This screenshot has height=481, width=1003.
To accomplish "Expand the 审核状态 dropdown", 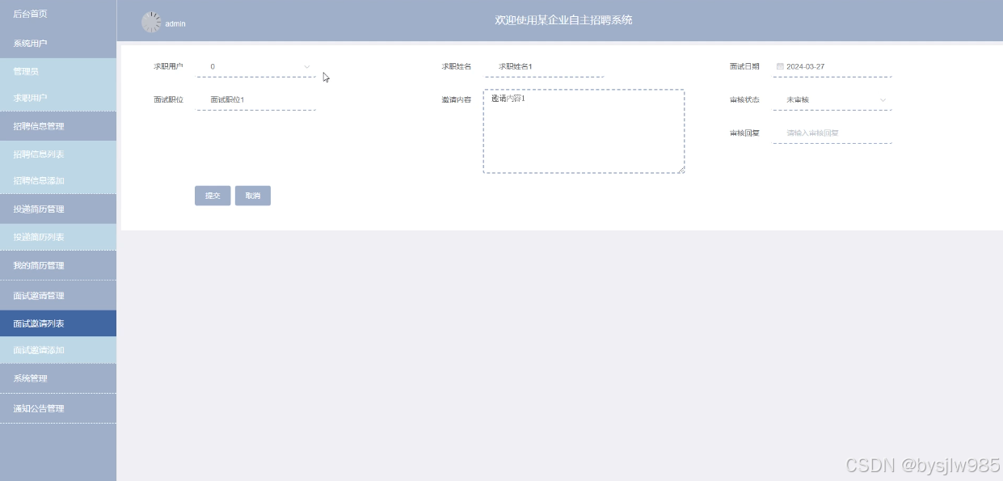I will click(x=883, y=100).
